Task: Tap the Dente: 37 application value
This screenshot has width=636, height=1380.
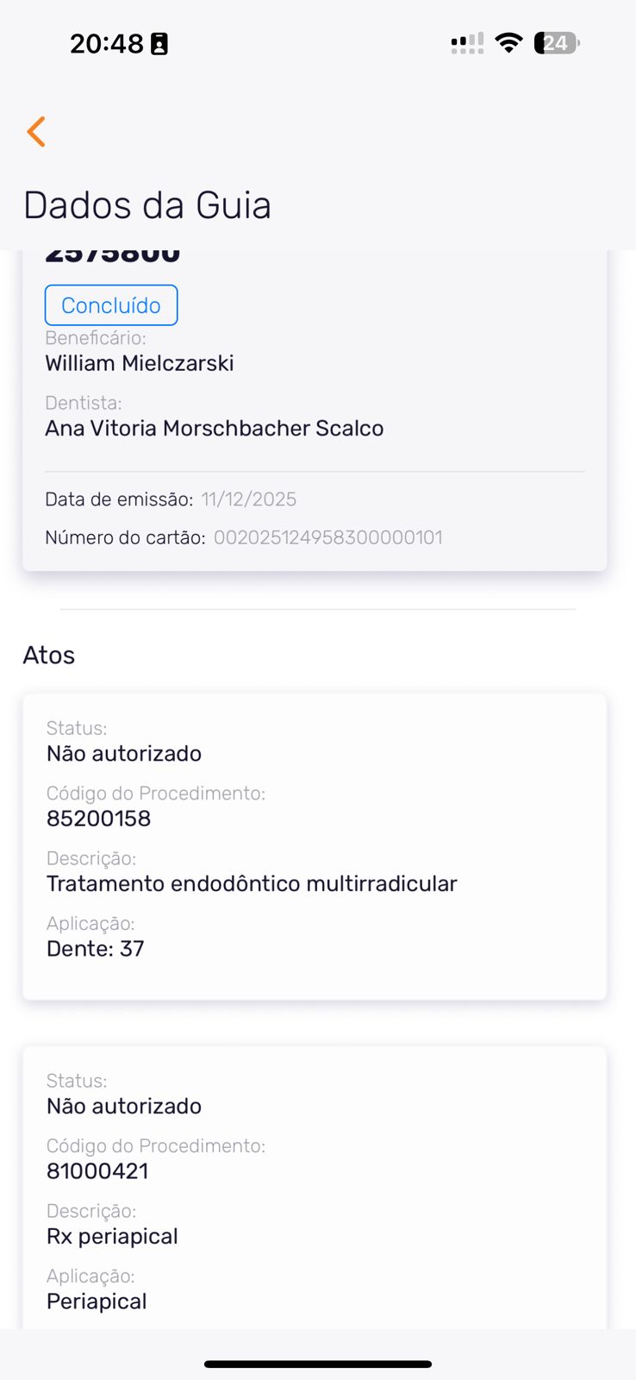Action: coord(96,949)
